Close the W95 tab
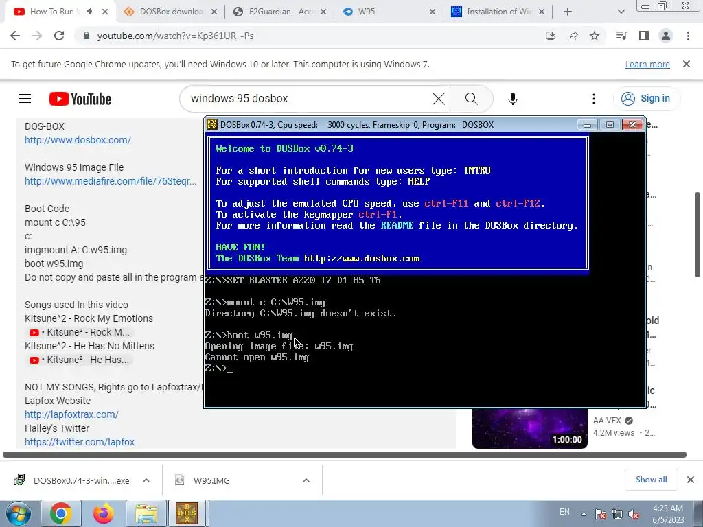This screenshot has height=527, width=703. tap(433, 12)
